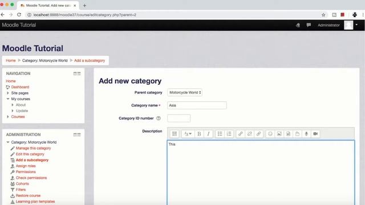The width and height of the screenshot is (365, 205).
Task: Open the Chrome three-dot menu
Action: (363, 15)
